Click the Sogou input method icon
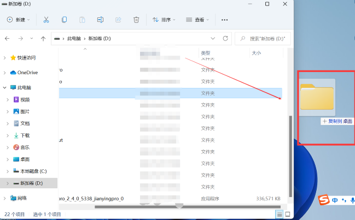 click(323, 200)
